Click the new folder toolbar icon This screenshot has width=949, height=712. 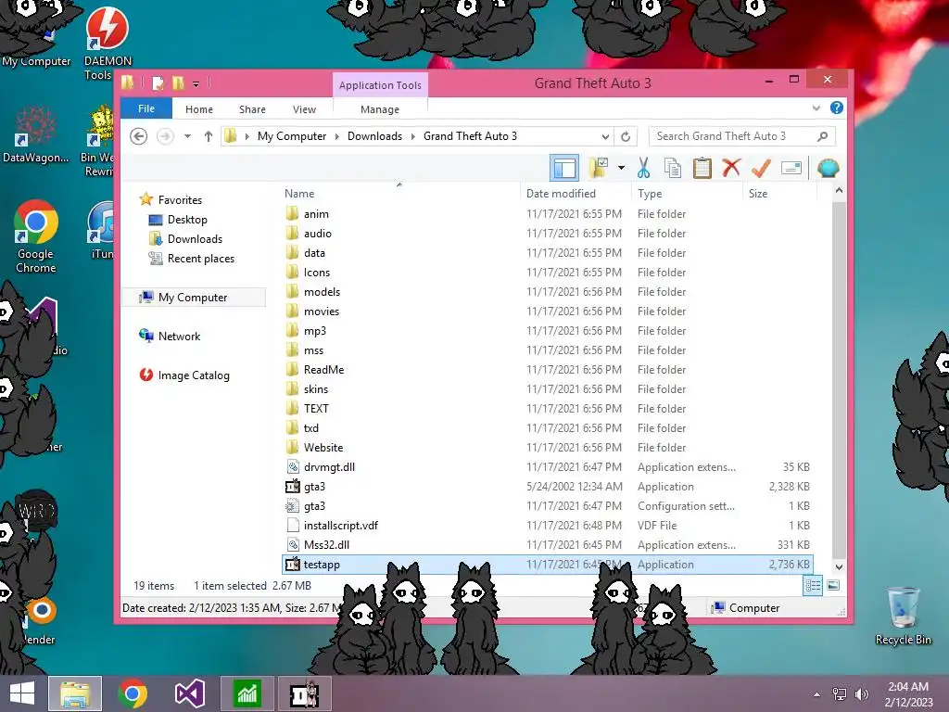(x=599, y=168)
